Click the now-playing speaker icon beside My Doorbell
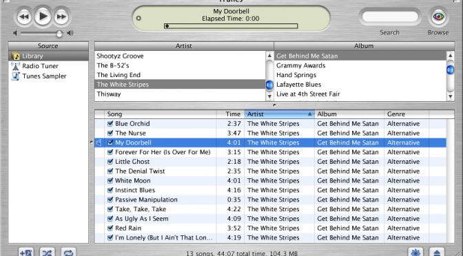463x256 pixels. (99, 142)
